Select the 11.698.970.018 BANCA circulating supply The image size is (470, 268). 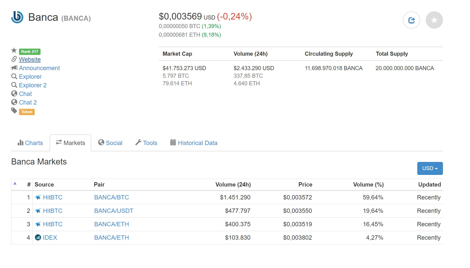[x=334, y=68]
